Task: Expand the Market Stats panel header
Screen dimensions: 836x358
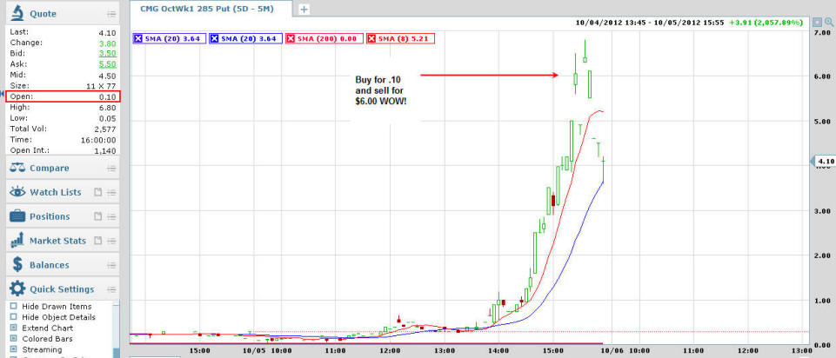Action: click(63, 241)
